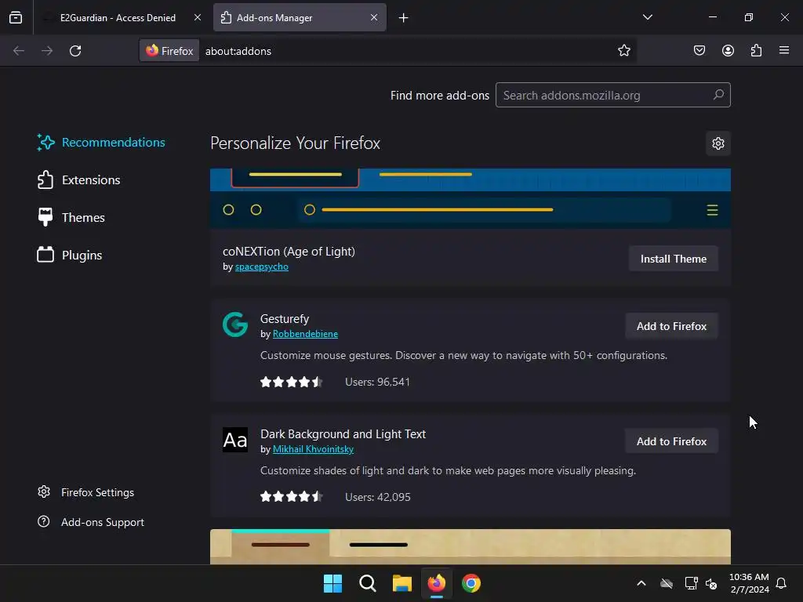Click the OneDrive cloud tray icon

click(x=667, y=583)
